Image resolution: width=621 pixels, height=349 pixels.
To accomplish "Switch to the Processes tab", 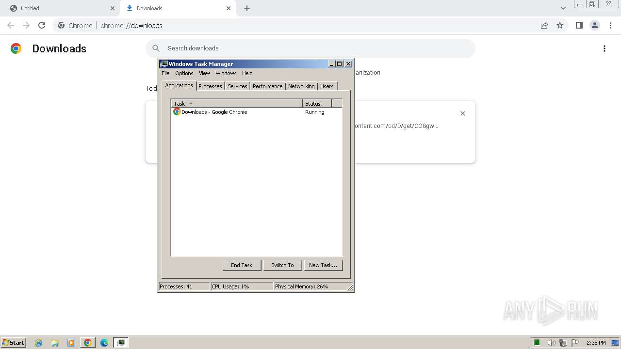I will click(x=210, y=86).
